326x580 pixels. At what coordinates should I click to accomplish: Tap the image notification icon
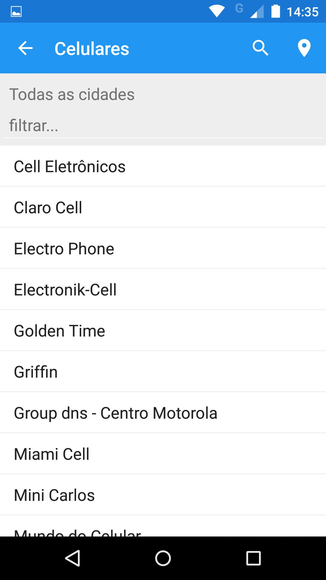[x=16, y=12]
